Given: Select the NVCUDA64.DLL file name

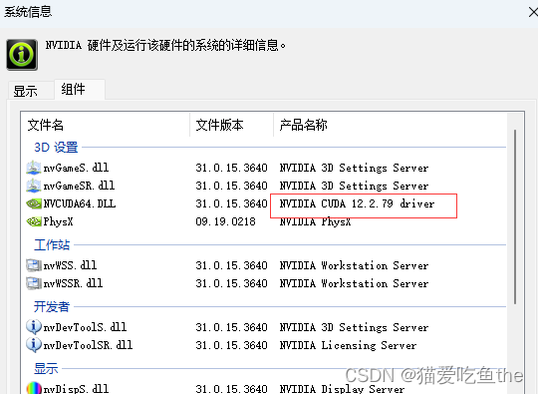Looking at the screenshot, I should [80, 203].
